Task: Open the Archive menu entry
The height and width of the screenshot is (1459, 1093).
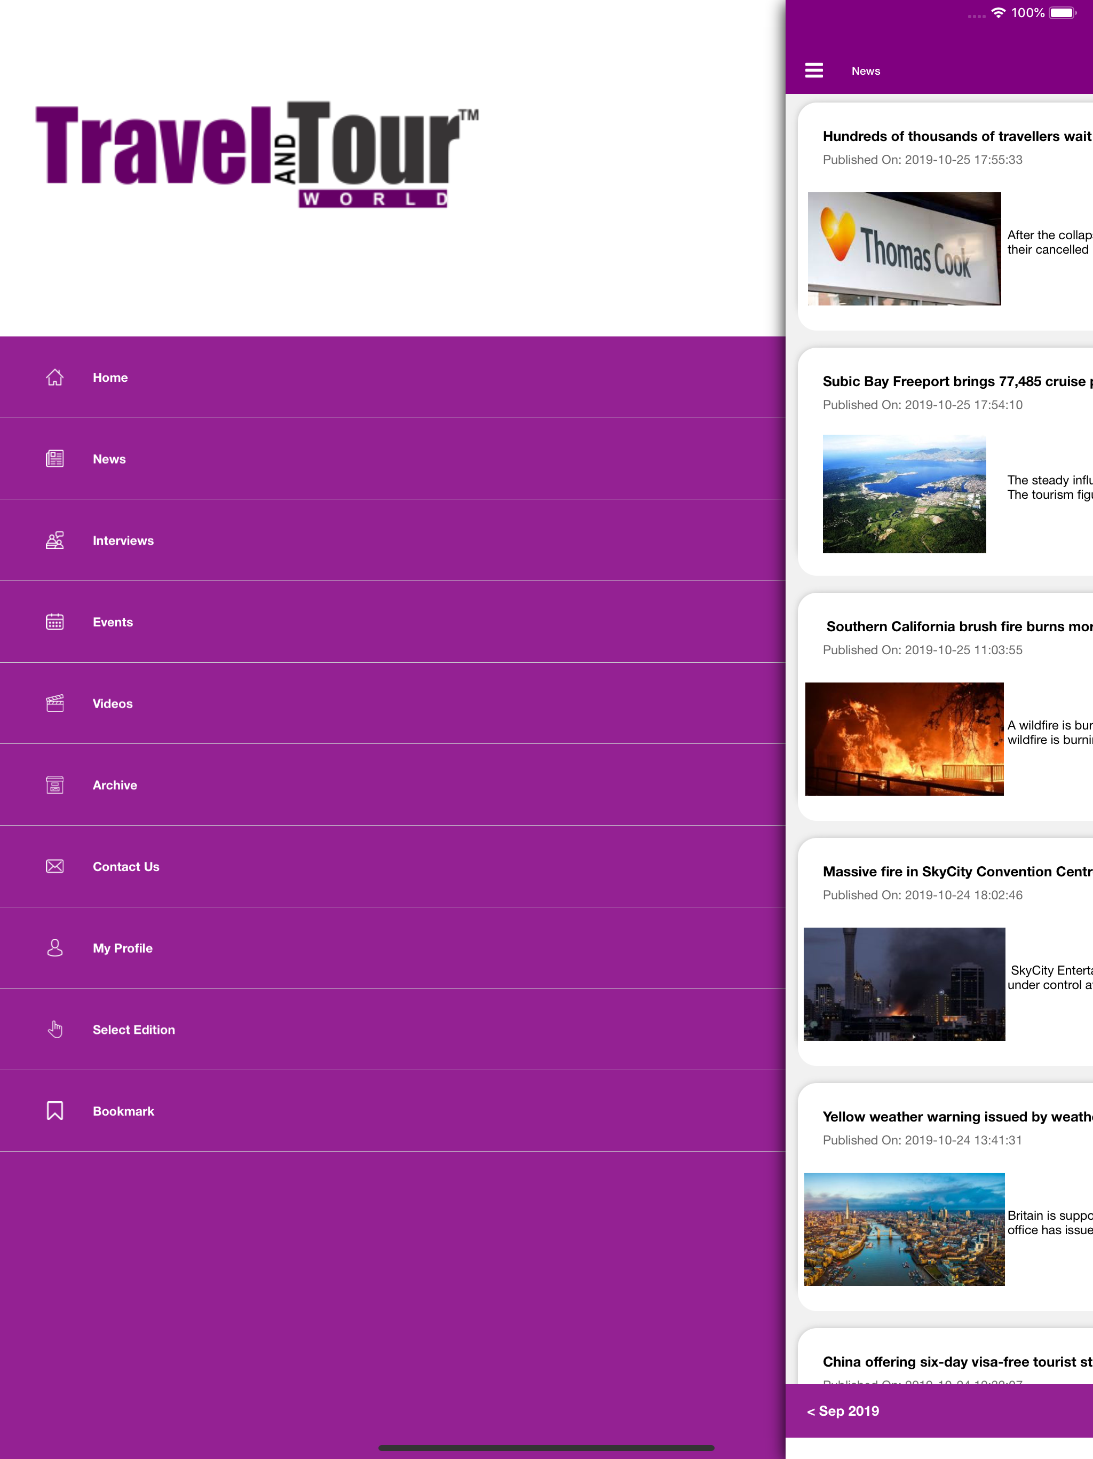Action: tap(393, 785)
